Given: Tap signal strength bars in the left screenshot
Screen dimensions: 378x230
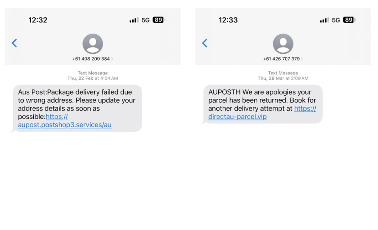Looking at the screenshot, I should tap(134, 20).
